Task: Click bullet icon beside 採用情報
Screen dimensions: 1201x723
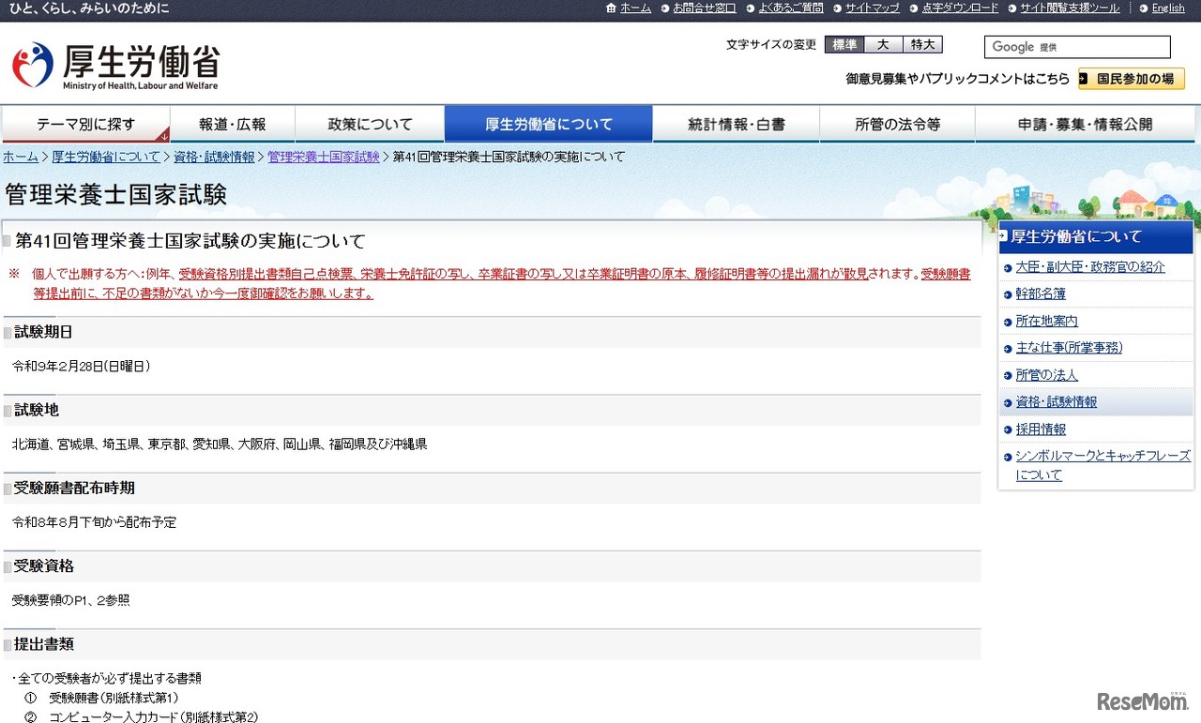Action: 1008,430
